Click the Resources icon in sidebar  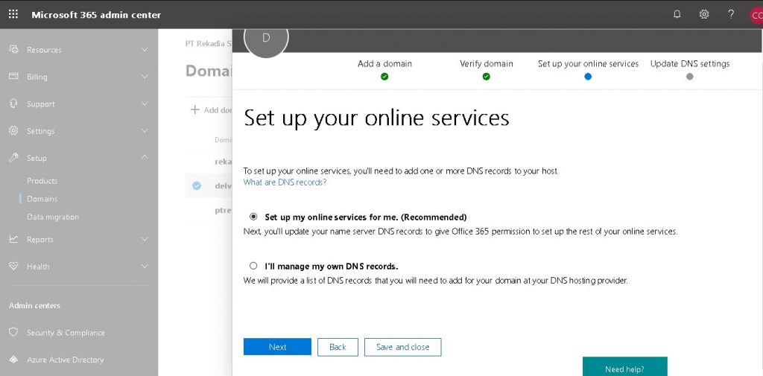pos(13,49)
